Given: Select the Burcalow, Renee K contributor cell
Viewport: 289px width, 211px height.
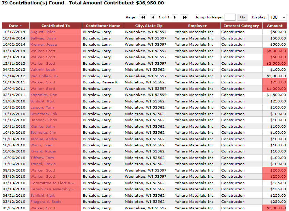Looking at the screenshot, I should (103, 82).
